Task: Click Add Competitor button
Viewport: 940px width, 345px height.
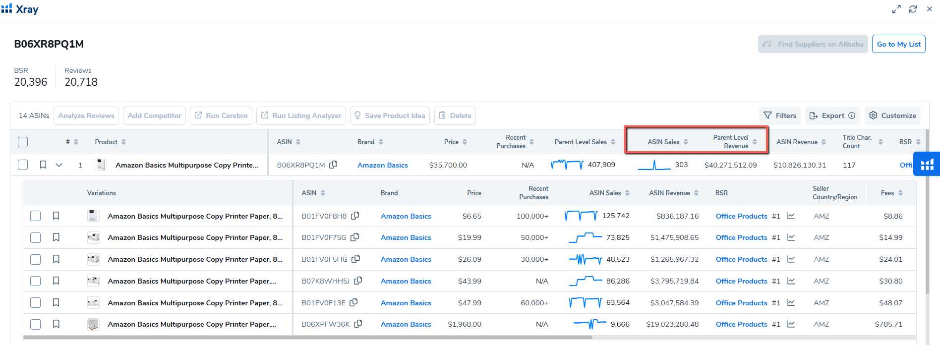Action: pos(154,115)
